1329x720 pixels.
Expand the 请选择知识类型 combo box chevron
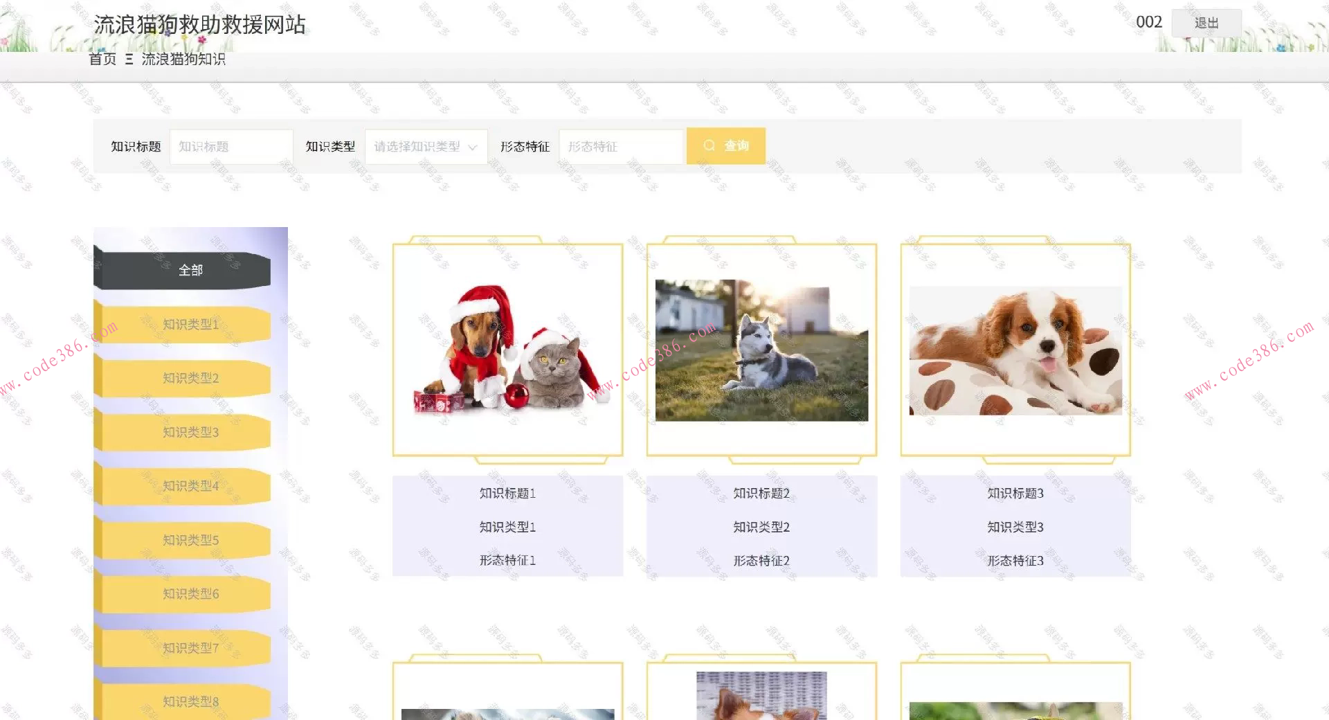[473, 146]
